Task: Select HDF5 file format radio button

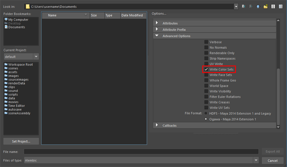Action: [206, 113]
